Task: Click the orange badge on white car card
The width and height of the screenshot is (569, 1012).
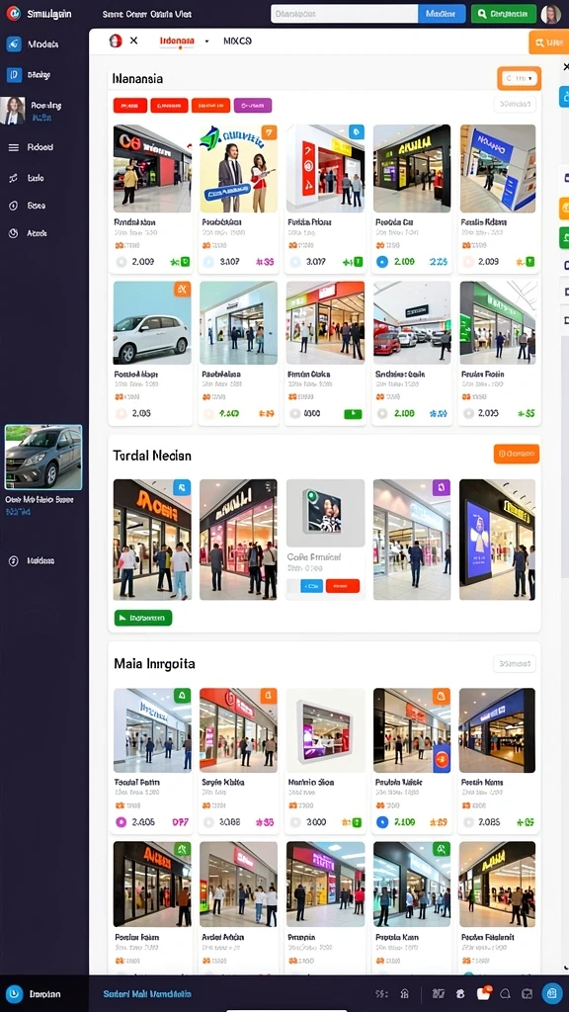Action: click(182, 290)
